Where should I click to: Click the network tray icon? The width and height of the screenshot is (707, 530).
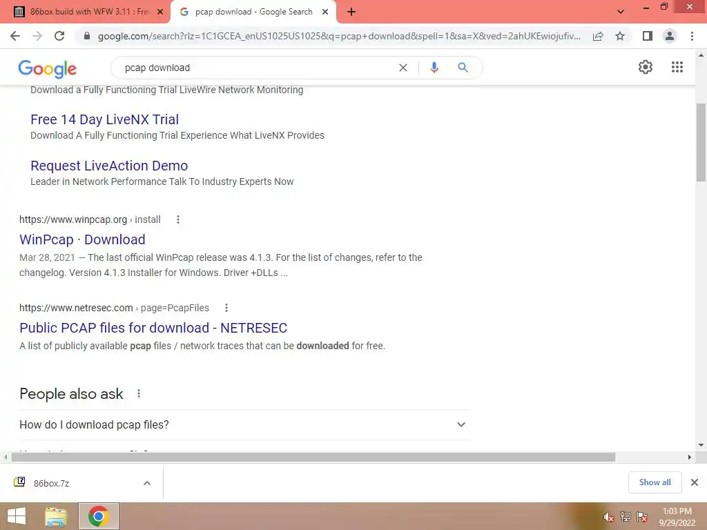625,517
